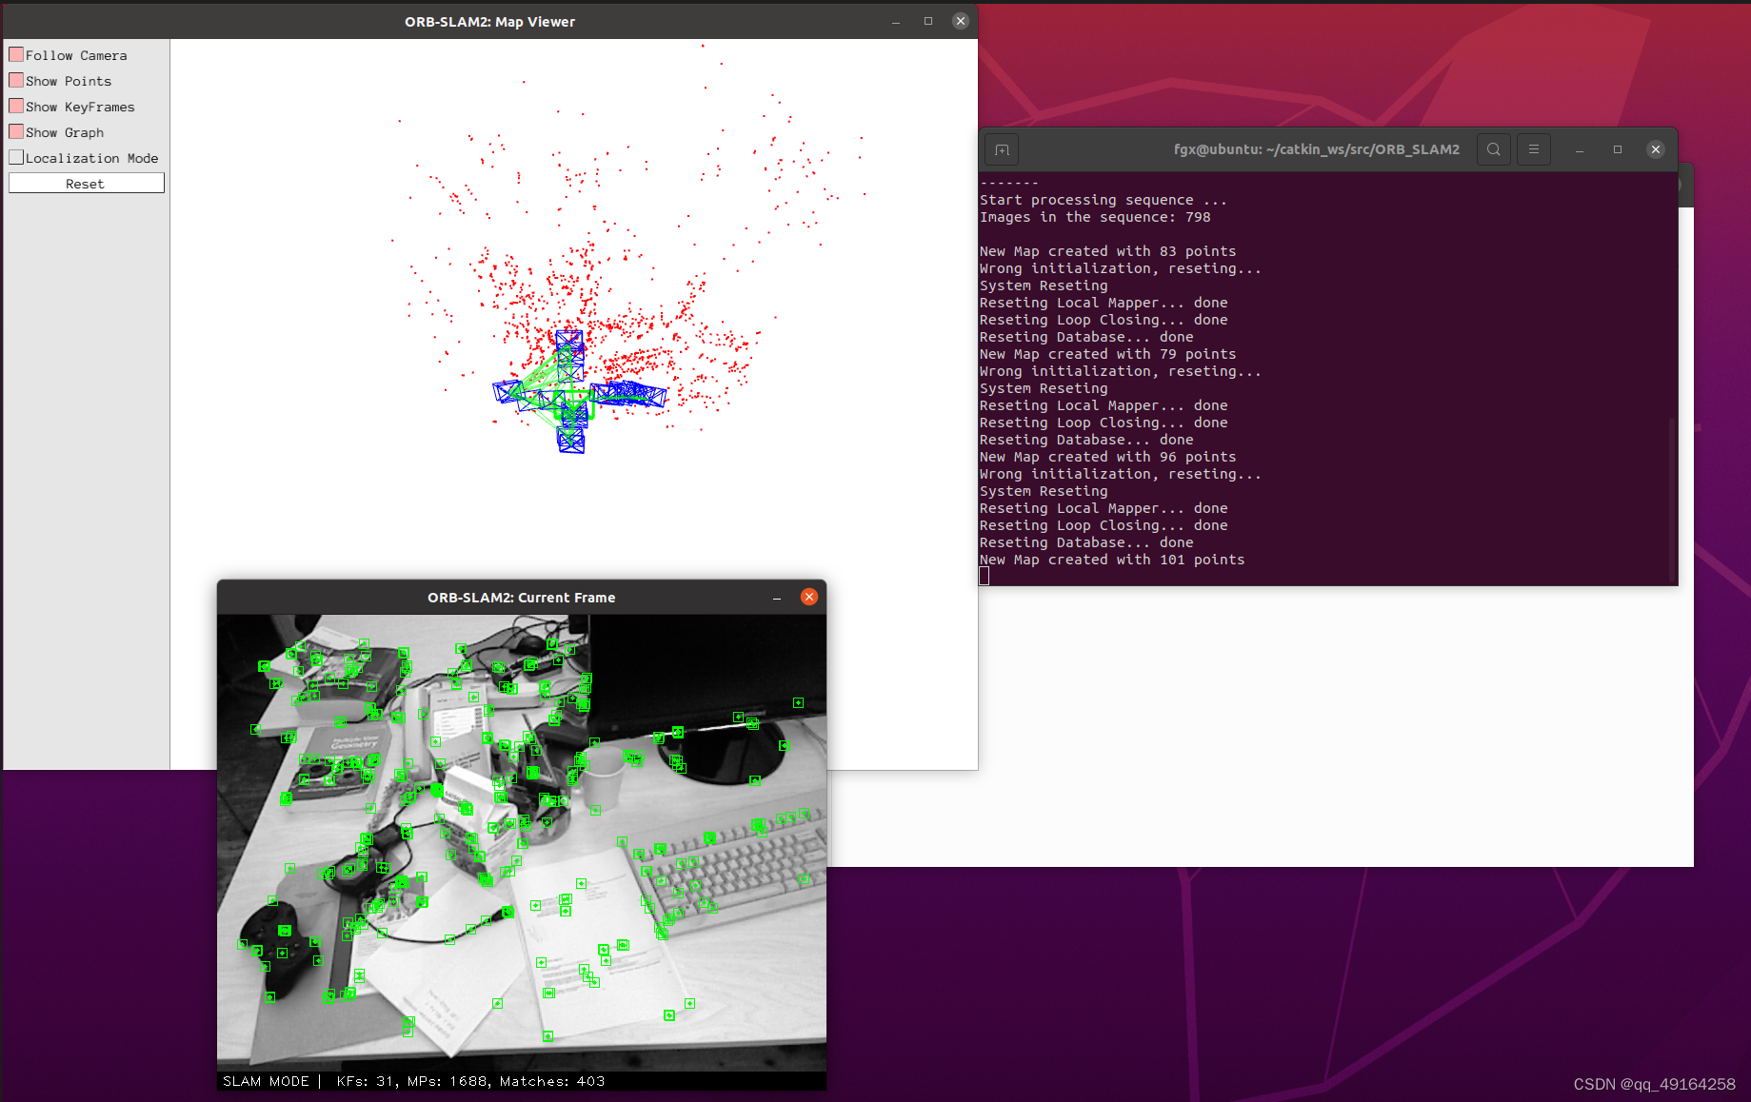Enable Localization Mode
Image resolution: width=1751 pixels, height=1102 pixels.
click(x=16, y=157)
